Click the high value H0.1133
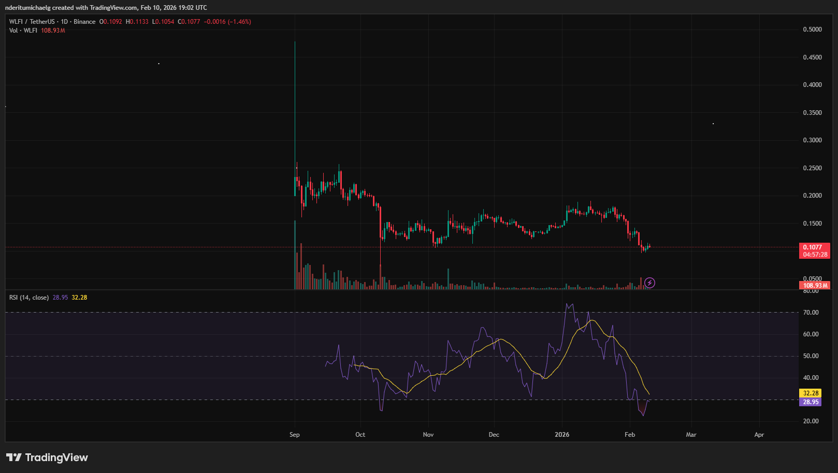The image size is (838, 473). click(x=137, y=22)
